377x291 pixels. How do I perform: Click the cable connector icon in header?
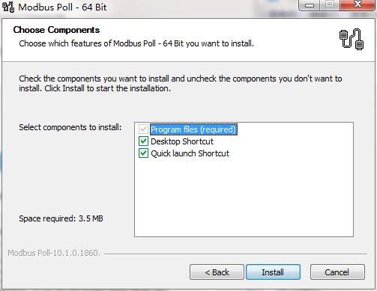point(352,39)
